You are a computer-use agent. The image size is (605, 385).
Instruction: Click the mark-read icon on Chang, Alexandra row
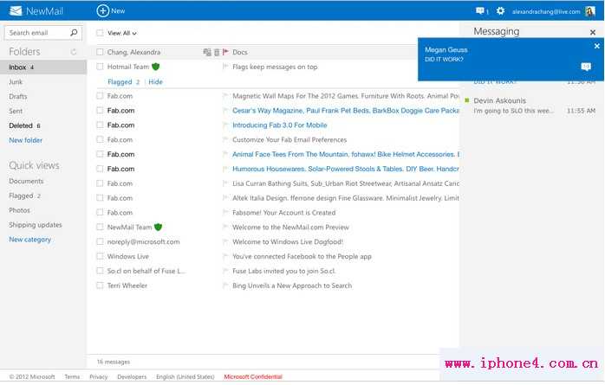[207, 52]
